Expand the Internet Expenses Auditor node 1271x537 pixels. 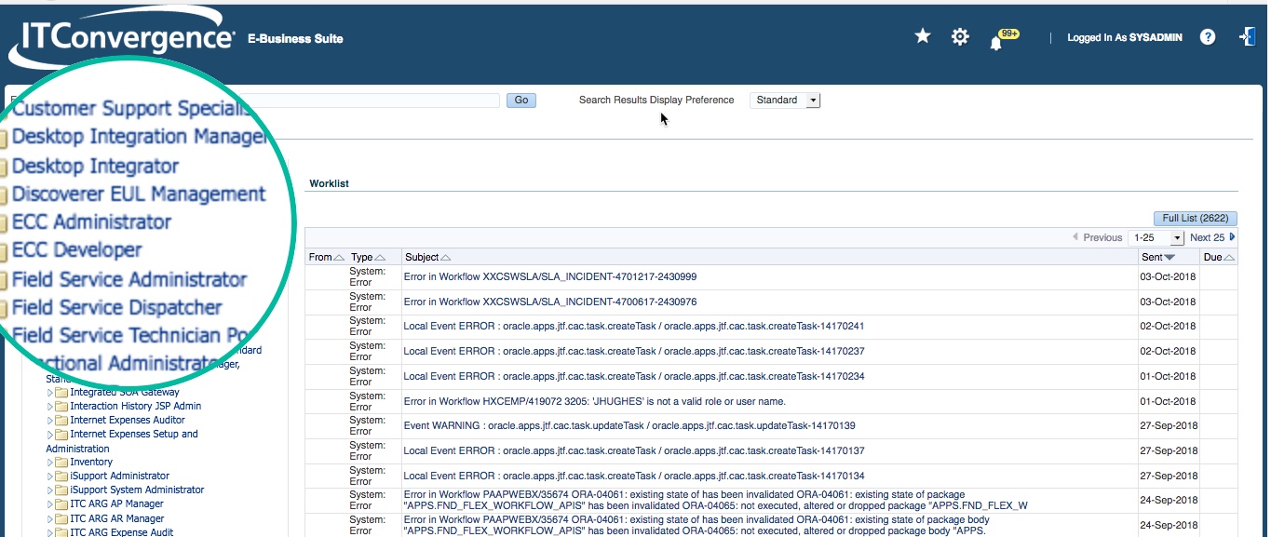[x=50, y=421]
